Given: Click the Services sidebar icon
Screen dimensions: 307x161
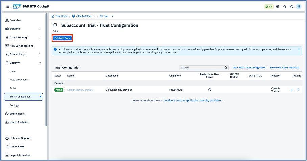Looking at the screenshot, I should (x=7, y=29).
